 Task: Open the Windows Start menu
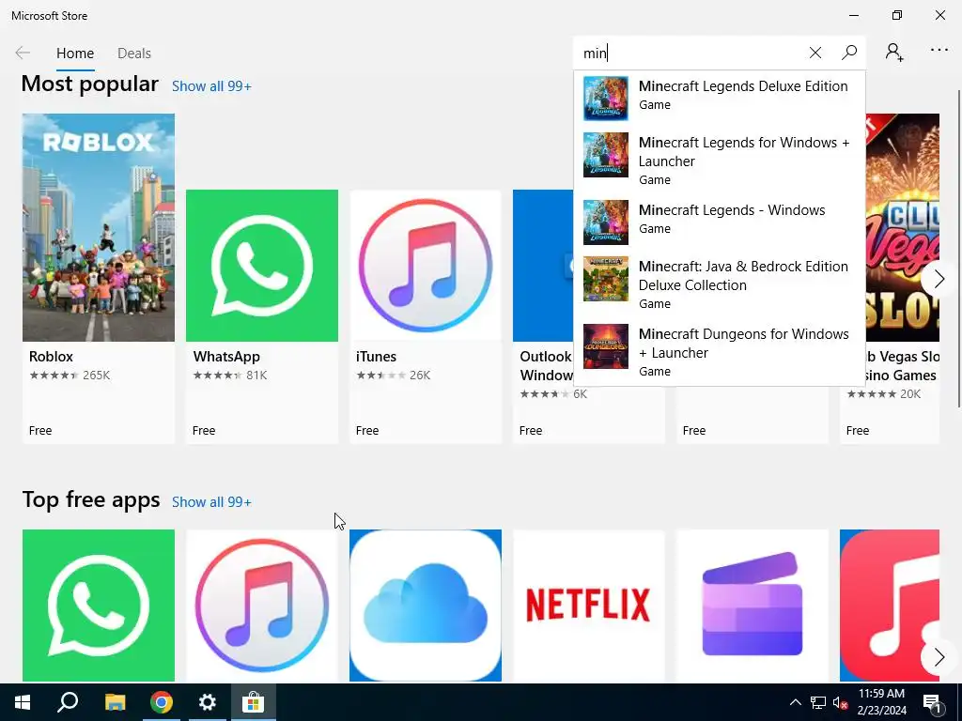click(23, 702)
